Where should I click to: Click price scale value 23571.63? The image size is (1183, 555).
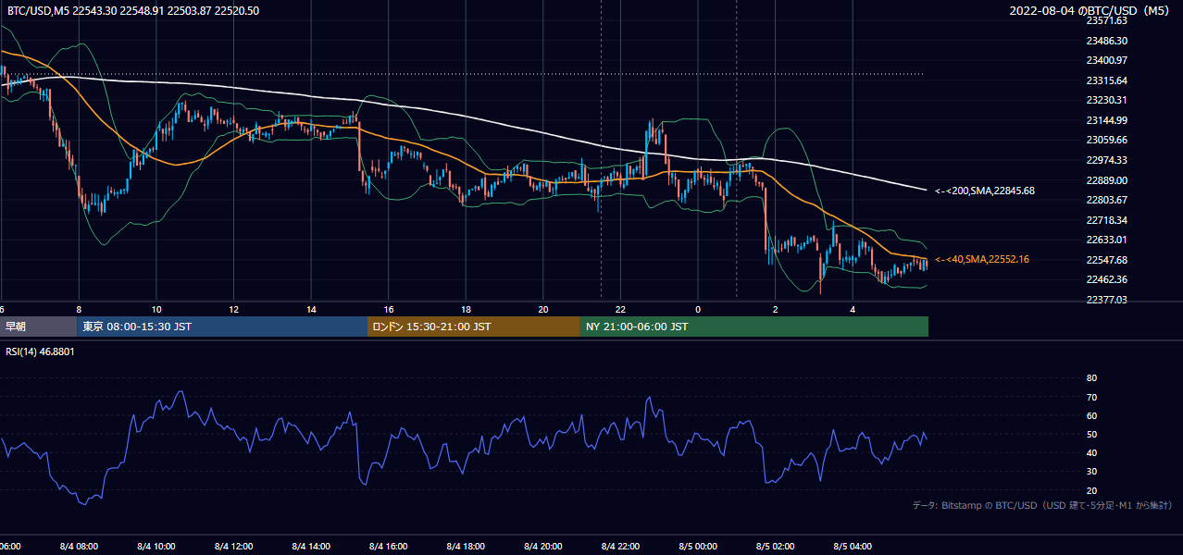point(1106,20)
